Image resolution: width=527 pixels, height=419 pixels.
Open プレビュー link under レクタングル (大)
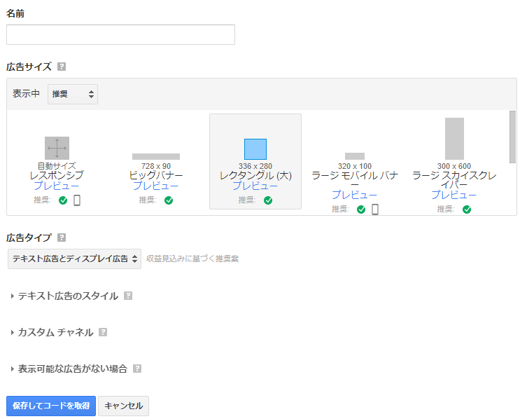(x=255, y=186)
